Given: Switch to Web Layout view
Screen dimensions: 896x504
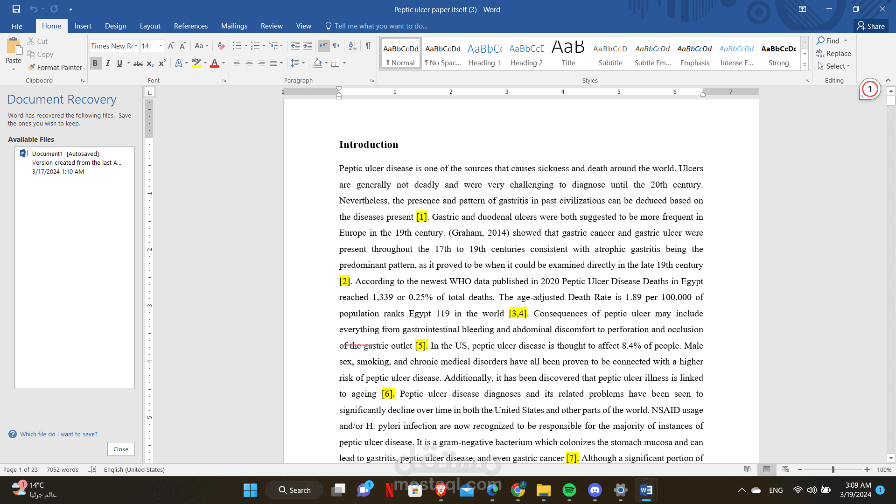Looking at the screenshot, I should 785,469.
